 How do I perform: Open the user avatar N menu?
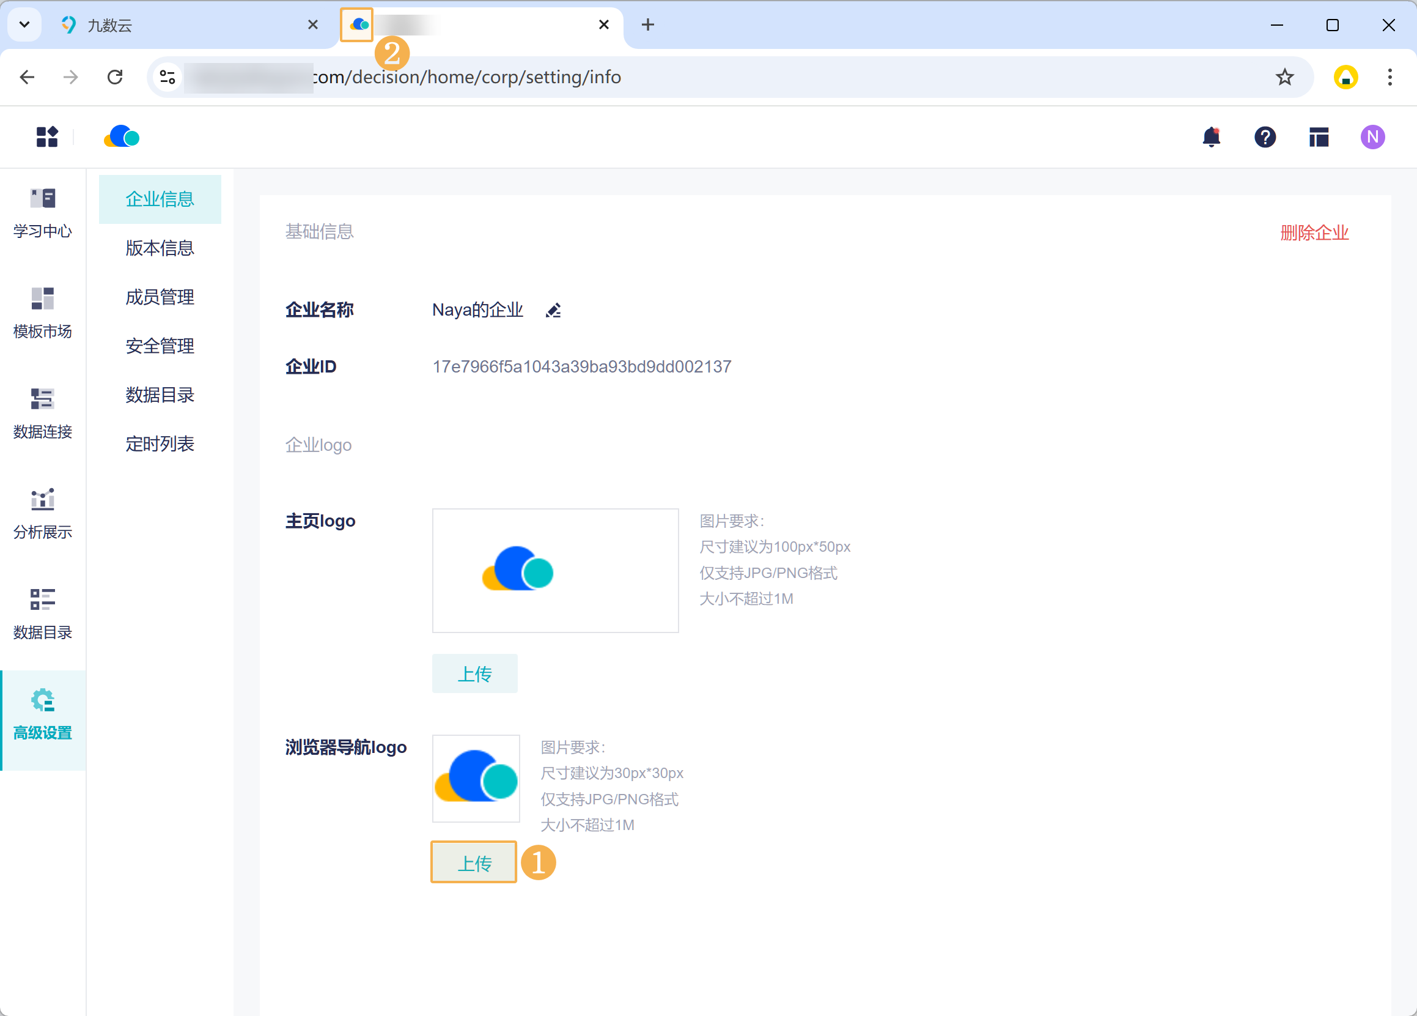tap(1372, 137)
